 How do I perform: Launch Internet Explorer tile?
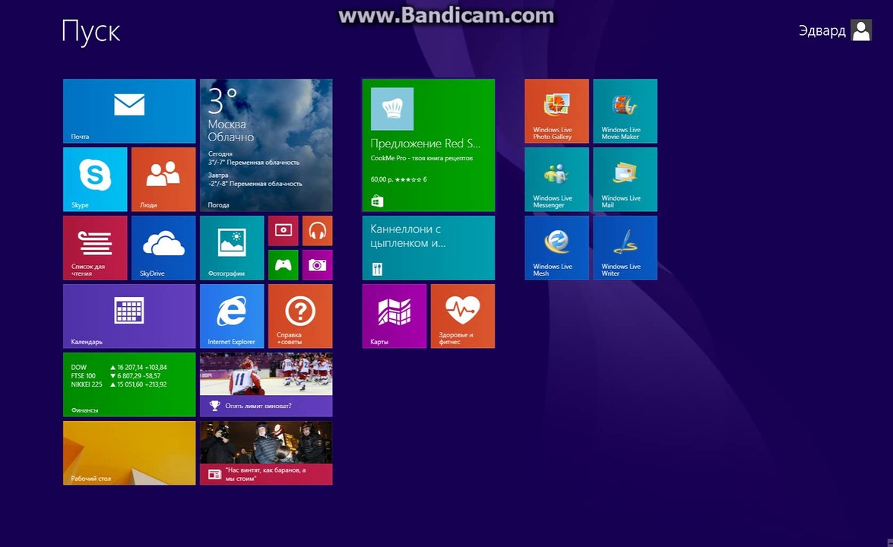[x=232, y=316]
